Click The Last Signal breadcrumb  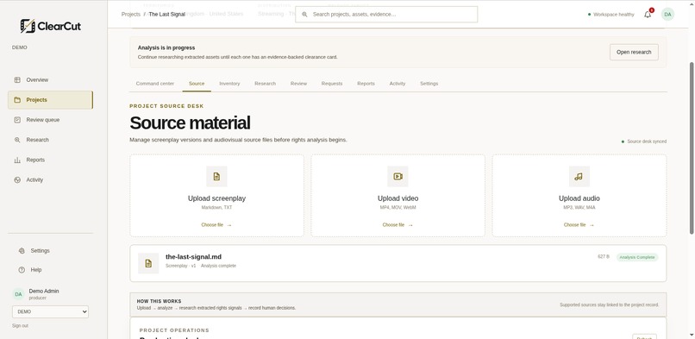click(x=166, y=14)
